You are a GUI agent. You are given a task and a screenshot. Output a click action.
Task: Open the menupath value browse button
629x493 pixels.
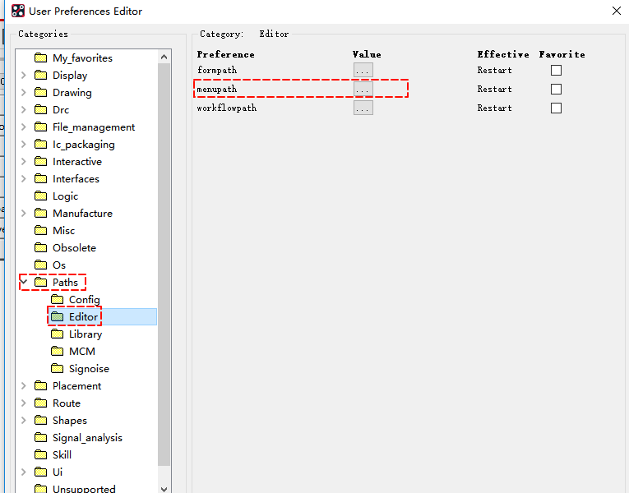pyautogui.click(x=363, y=90)
